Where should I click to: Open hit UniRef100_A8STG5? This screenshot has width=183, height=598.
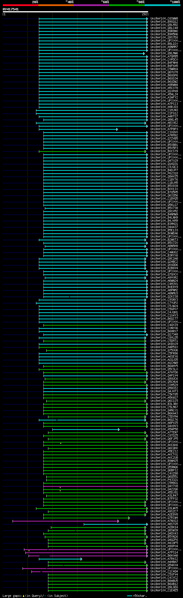pos(164,524)
